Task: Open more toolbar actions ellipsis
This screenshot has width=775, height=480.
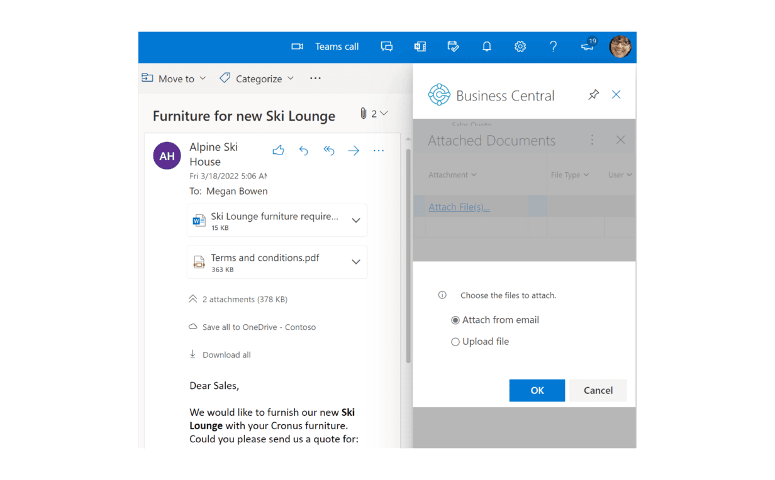Action: (315, 79)
